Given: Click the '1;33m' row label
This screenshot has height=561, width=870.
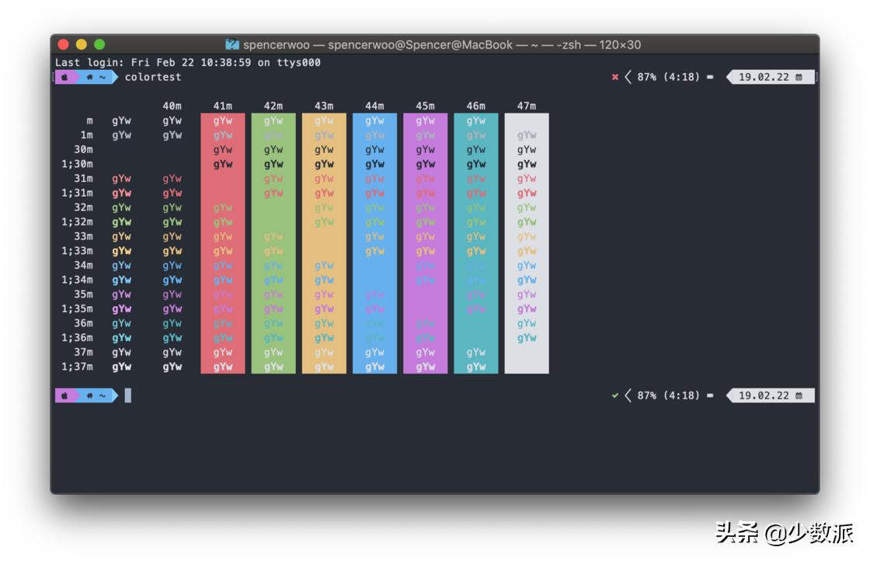Looking at the screenshot, I should (77, 251).
